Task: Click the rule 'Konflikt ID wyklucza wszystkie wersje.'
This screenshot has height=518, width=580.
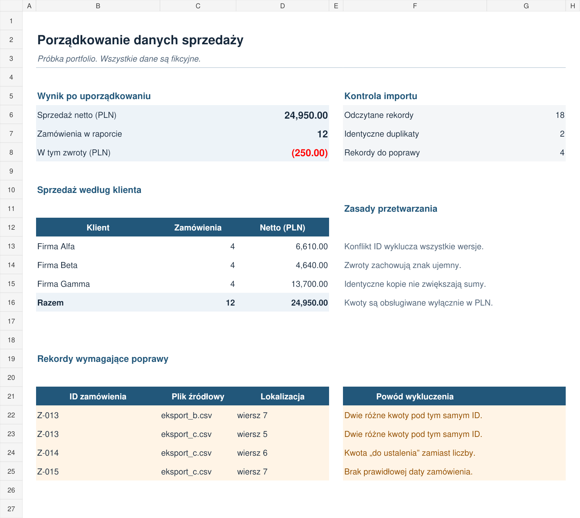Action: coord(414,246)
